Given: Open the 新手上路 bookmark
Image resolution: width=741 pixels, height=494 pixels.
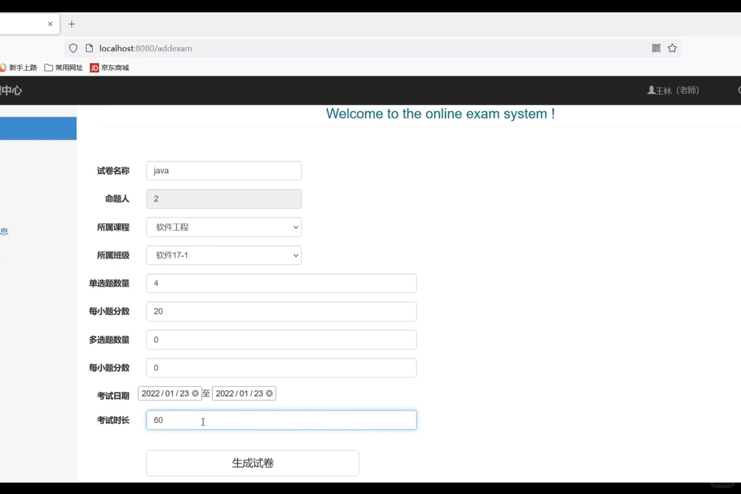Looking at the screenshot, I should (x=19, y=68).
